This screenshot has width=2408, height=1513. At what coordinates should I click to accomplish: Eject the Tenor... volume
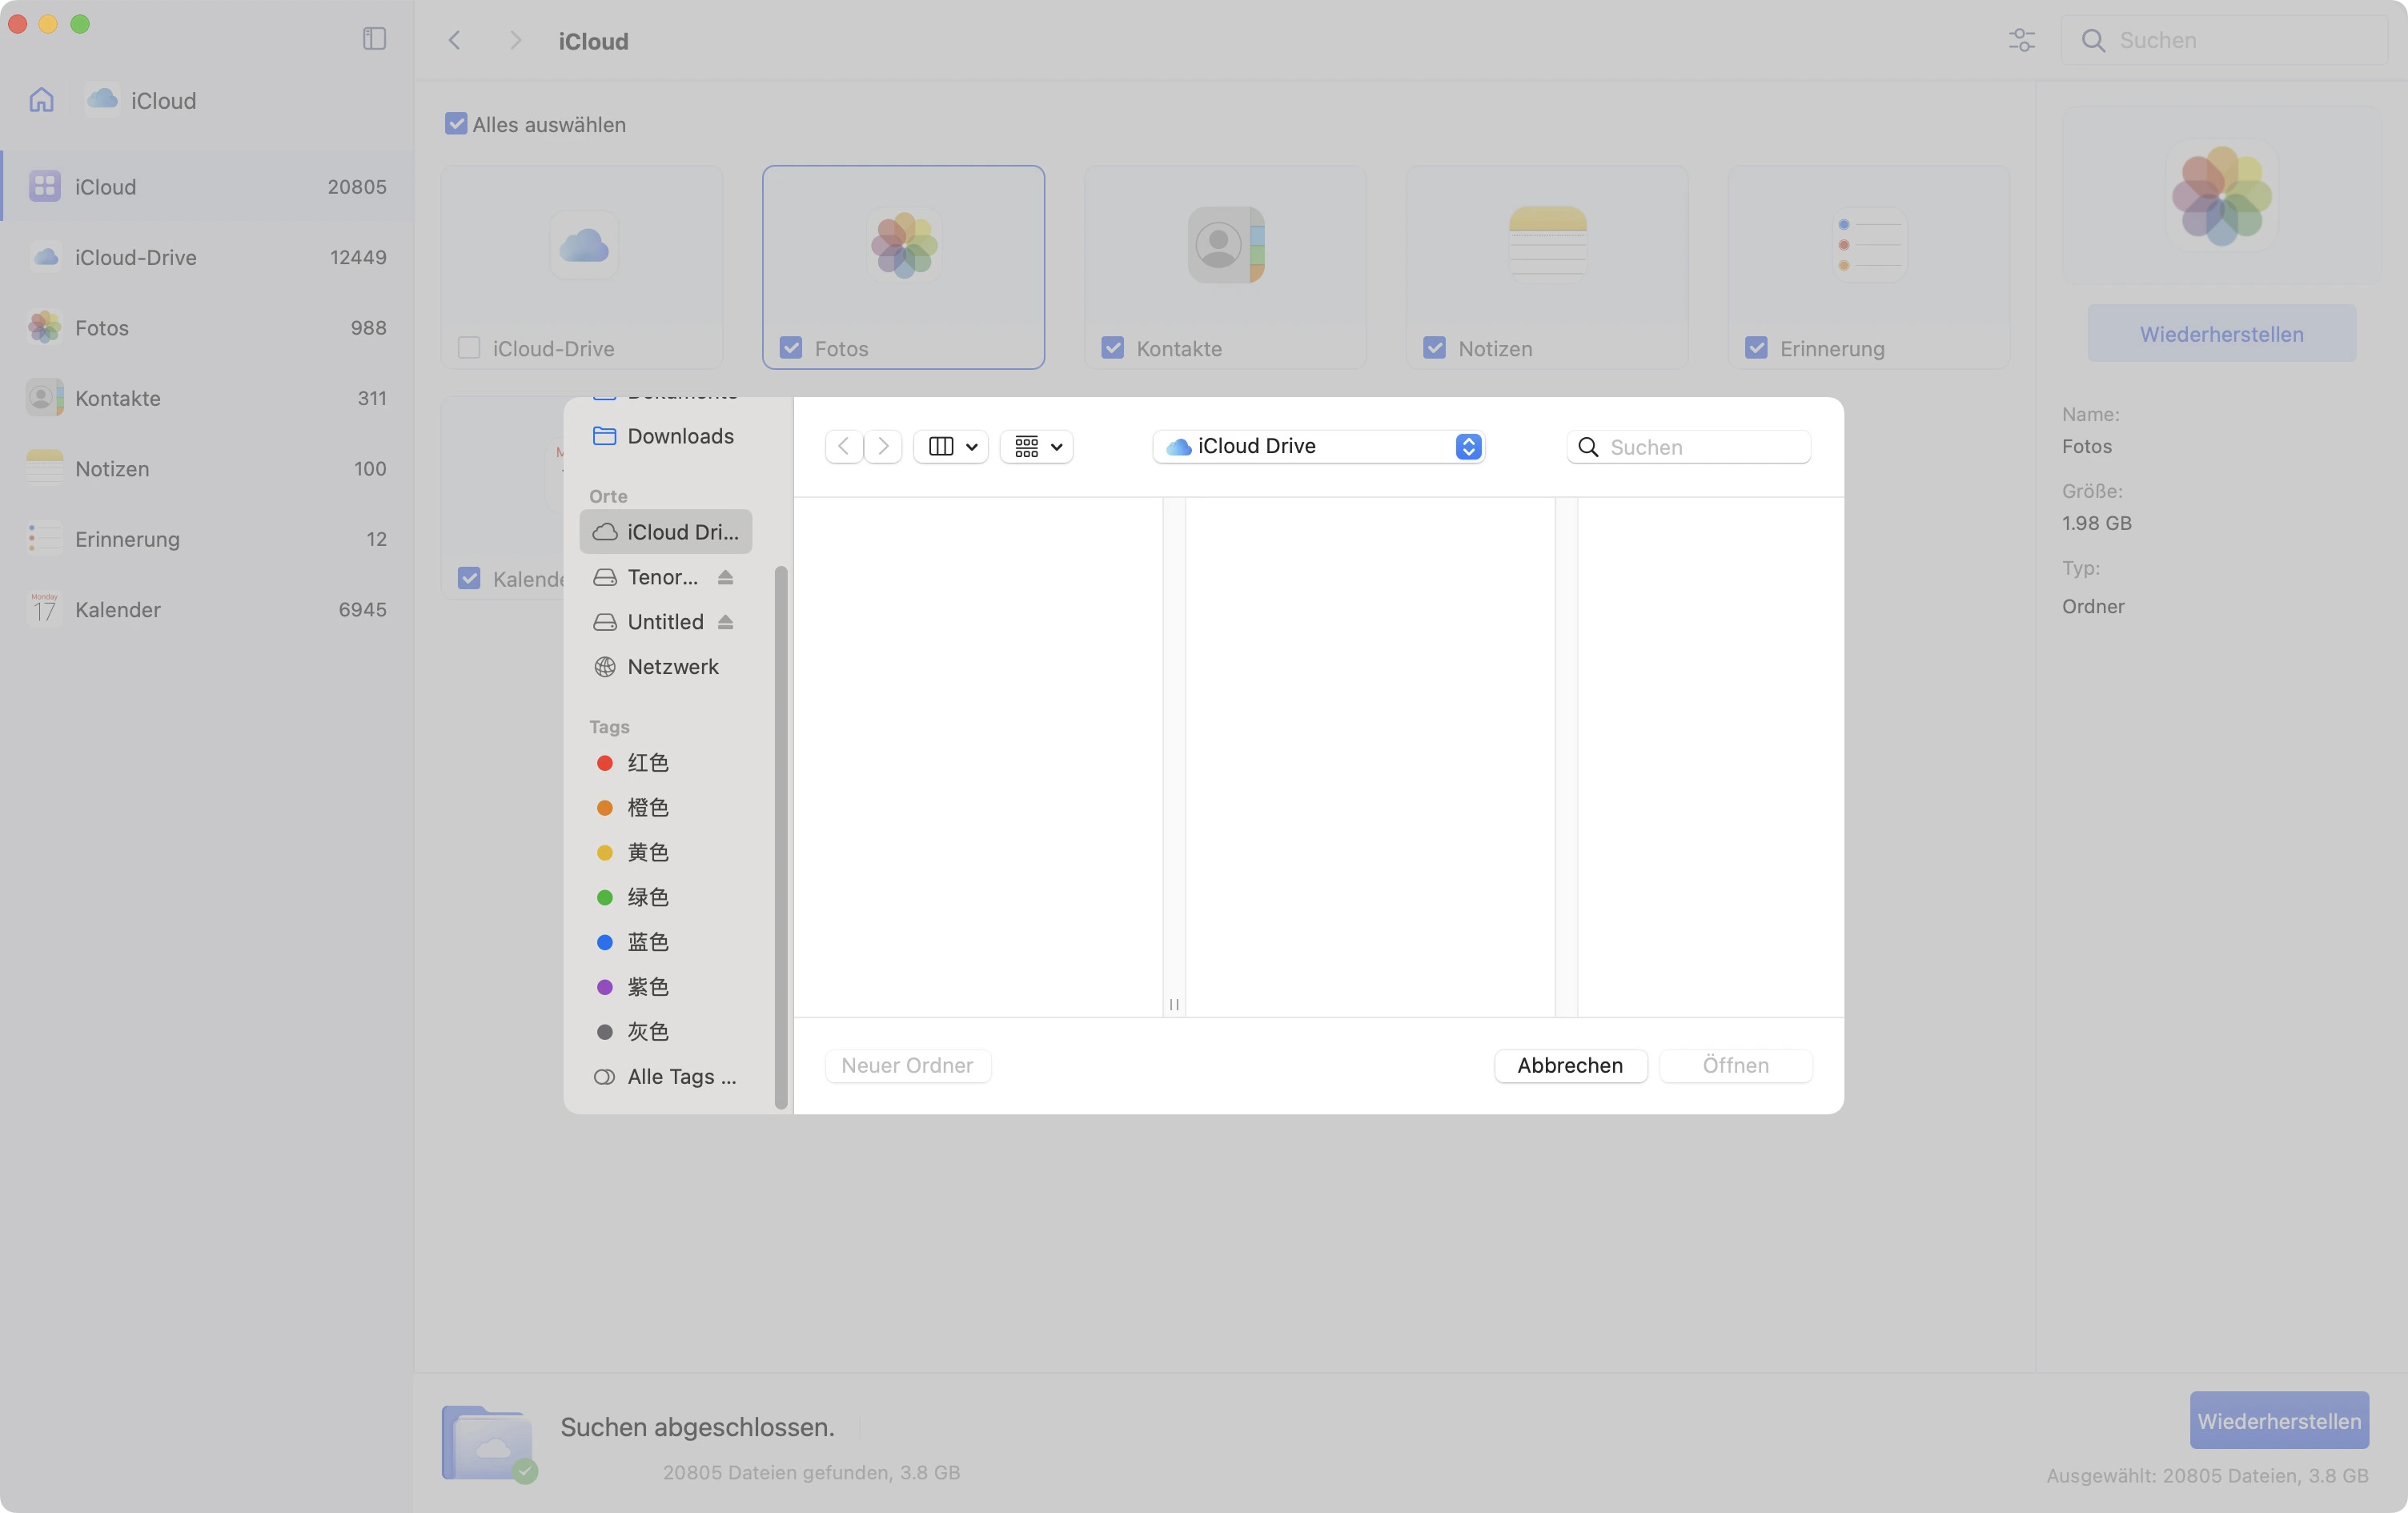click(x=726, y=577)
